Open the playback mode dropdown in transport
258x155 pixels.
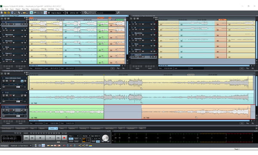click(74, 136)
